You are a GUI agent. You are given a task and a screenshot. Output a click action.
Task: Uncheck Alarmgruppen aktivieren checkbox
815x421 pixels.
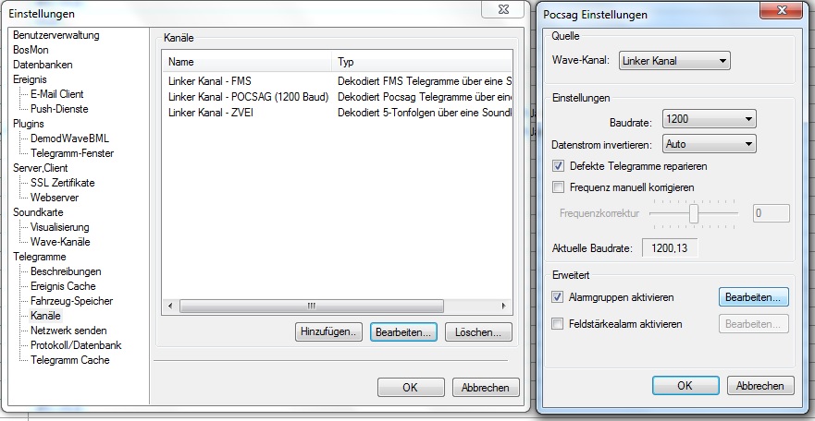click(x=558, y=297)
